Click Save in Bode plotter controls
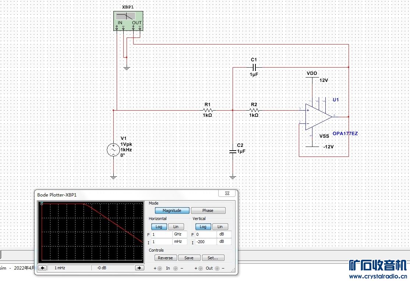Screen dimensions: 410x281 [x=189, y=258]
